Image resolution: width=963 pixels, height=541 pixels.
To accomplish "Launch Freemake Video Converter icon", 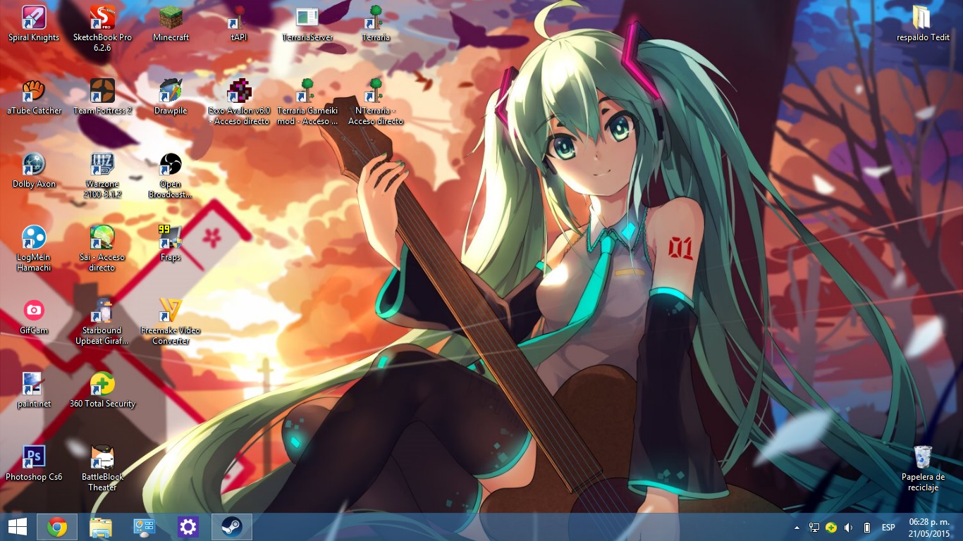I will click(171, 310).
